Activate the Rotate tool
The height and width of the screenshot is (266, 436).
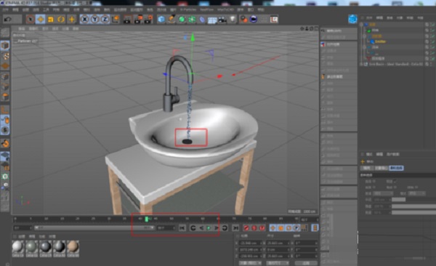[x=61, y=19]
